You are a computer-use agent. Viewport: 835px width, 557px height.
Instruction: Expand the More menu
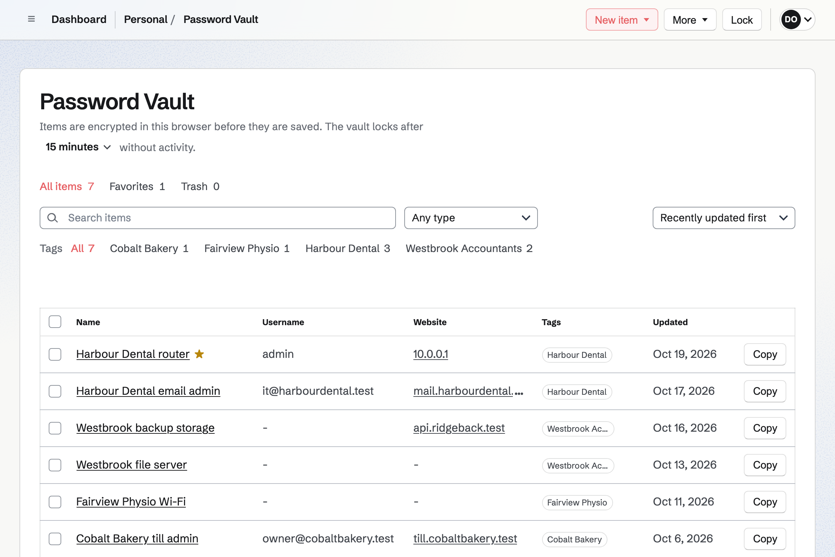pos(690,19)
